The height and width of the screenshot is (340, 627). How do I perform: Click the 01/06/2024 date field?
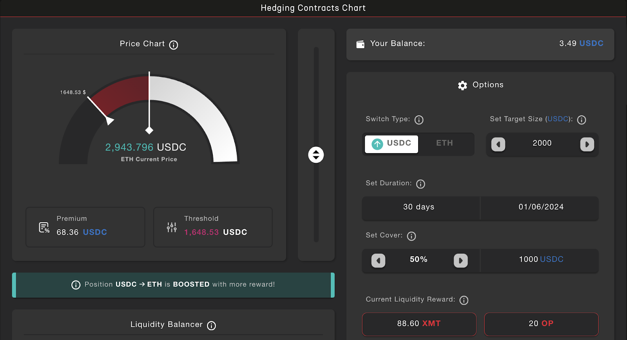coord(540,208)
